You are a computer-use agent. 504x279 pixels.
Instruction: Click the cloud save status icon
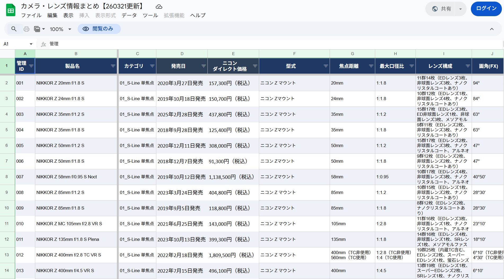(x=159, y=7)
